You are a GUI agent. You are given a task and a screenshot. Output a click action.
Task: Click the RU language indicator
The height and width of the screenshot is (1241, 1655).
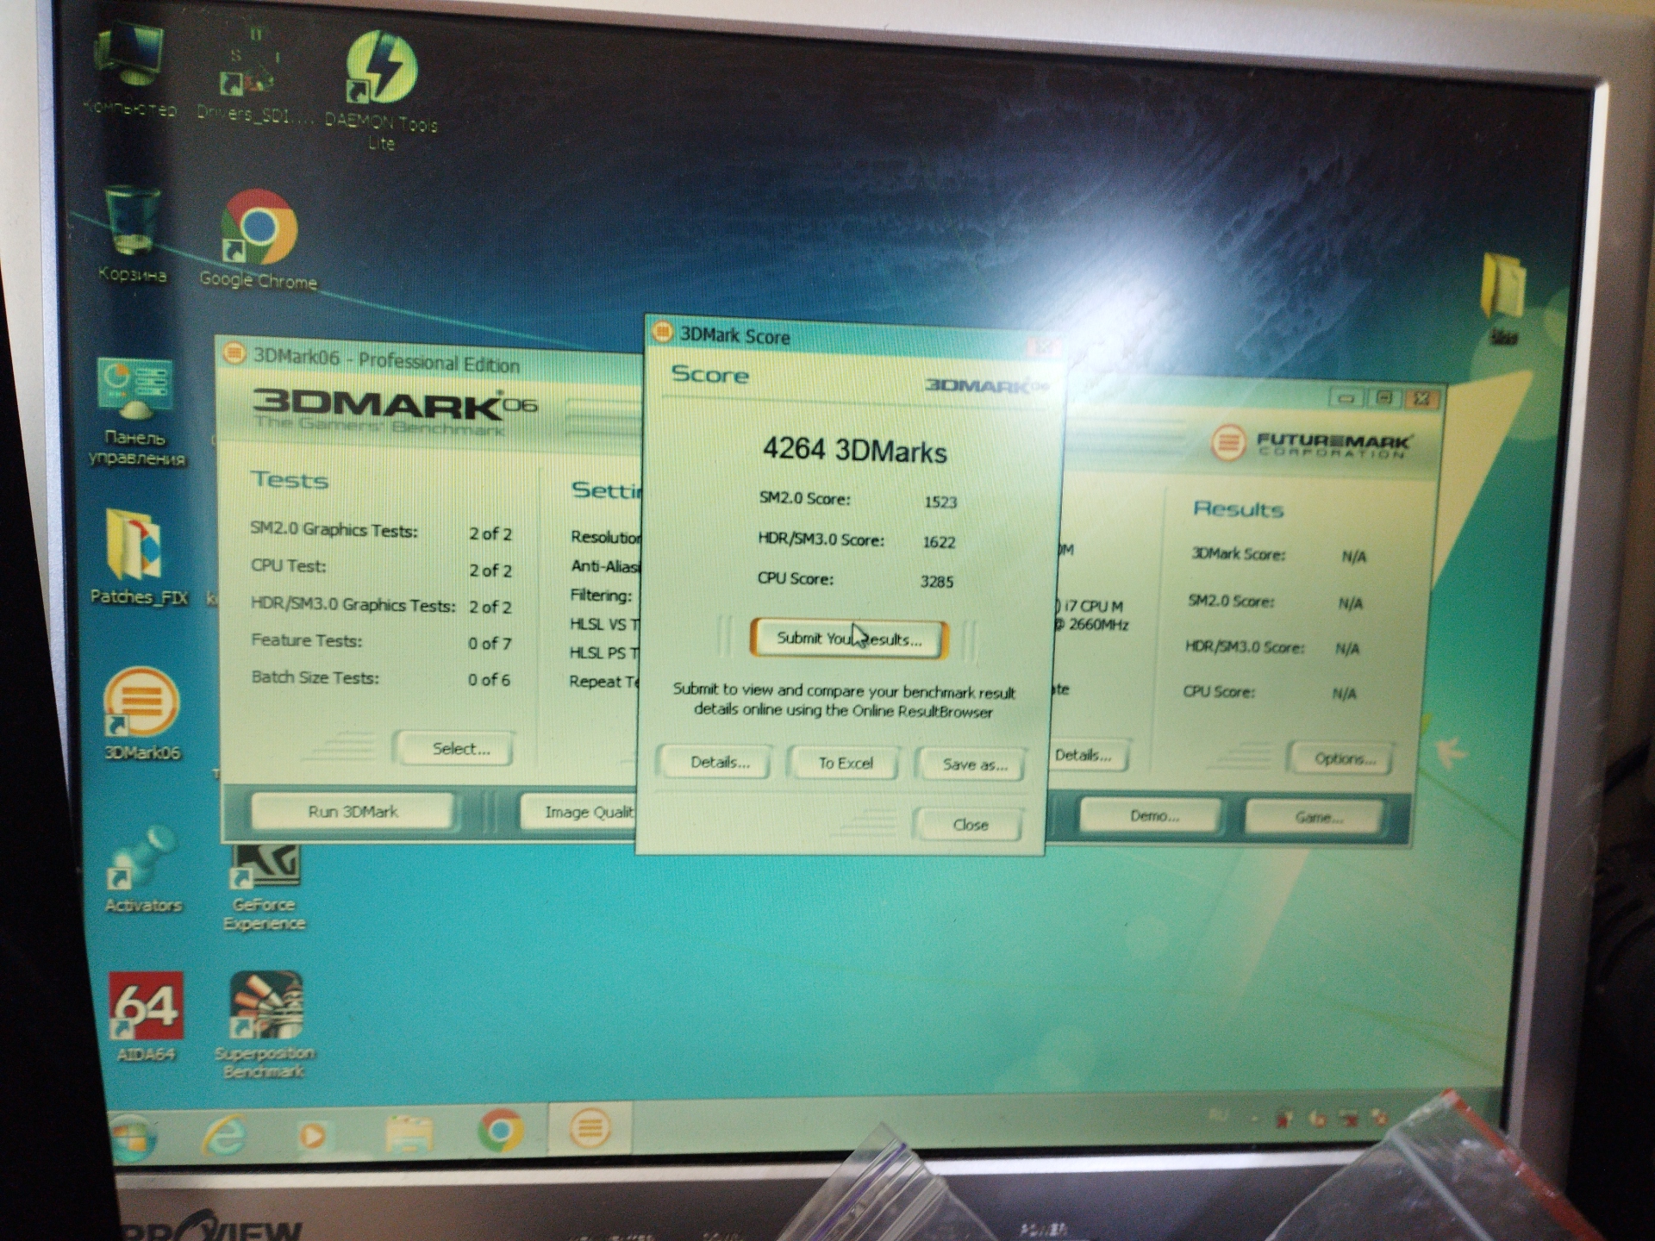(1218, 1115)
